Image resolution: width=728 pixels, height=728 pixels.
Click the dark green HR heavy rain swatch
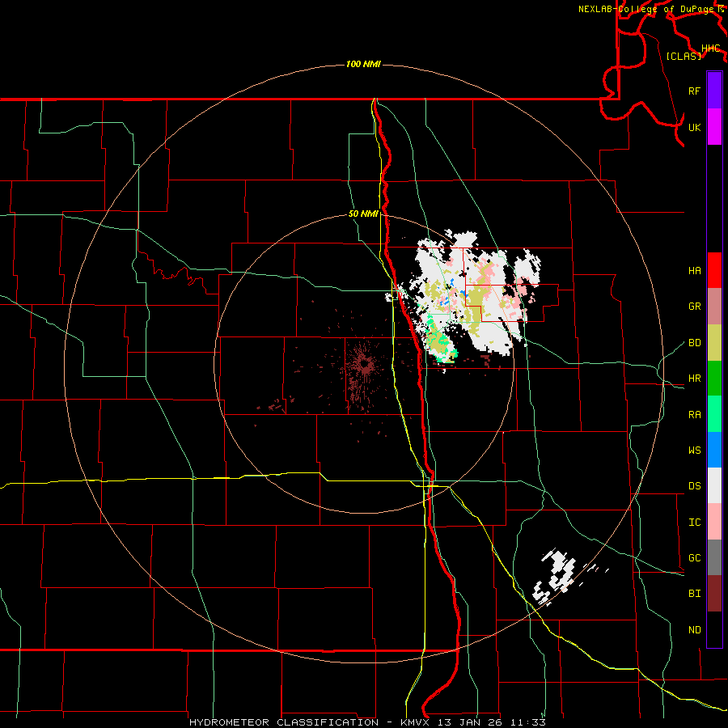click(714, 379)
